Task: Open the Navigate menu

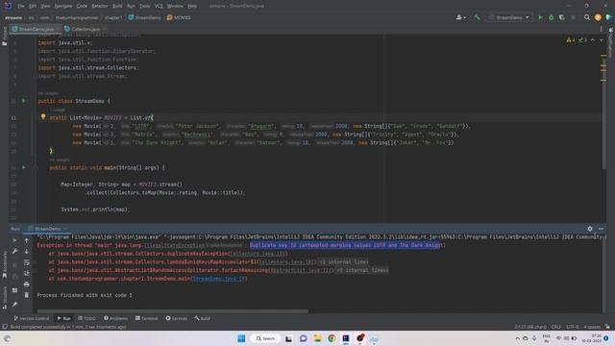Action: 63,6
